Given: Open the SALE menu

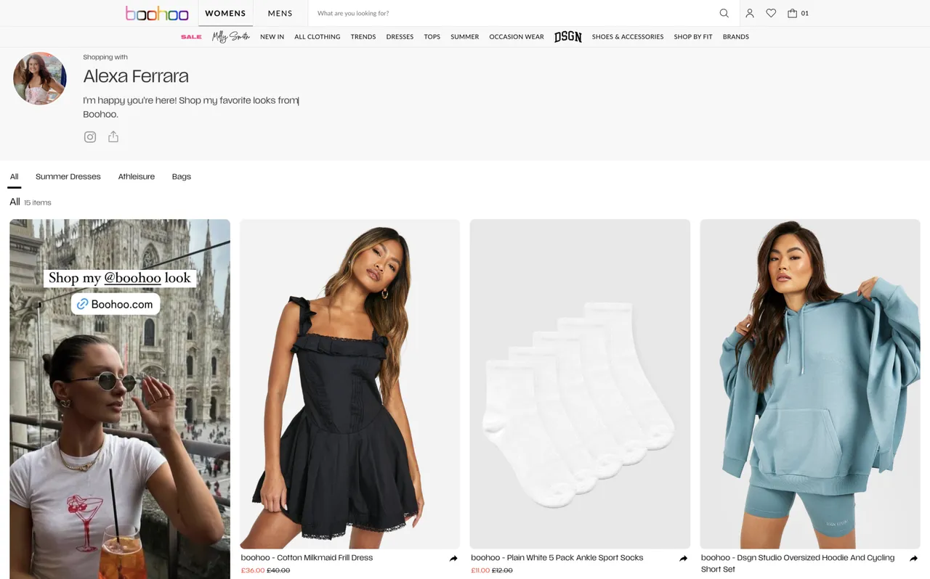Looking at the screenshot, I should [x=191, y=36].
